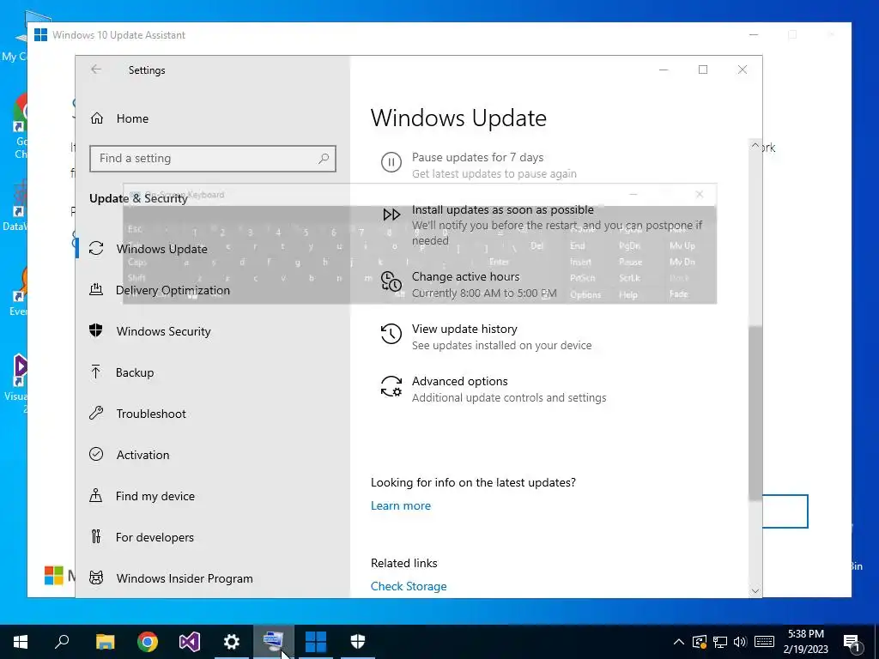
Task: Open Windows Security shield in taskbar
Action: (358, 642)
